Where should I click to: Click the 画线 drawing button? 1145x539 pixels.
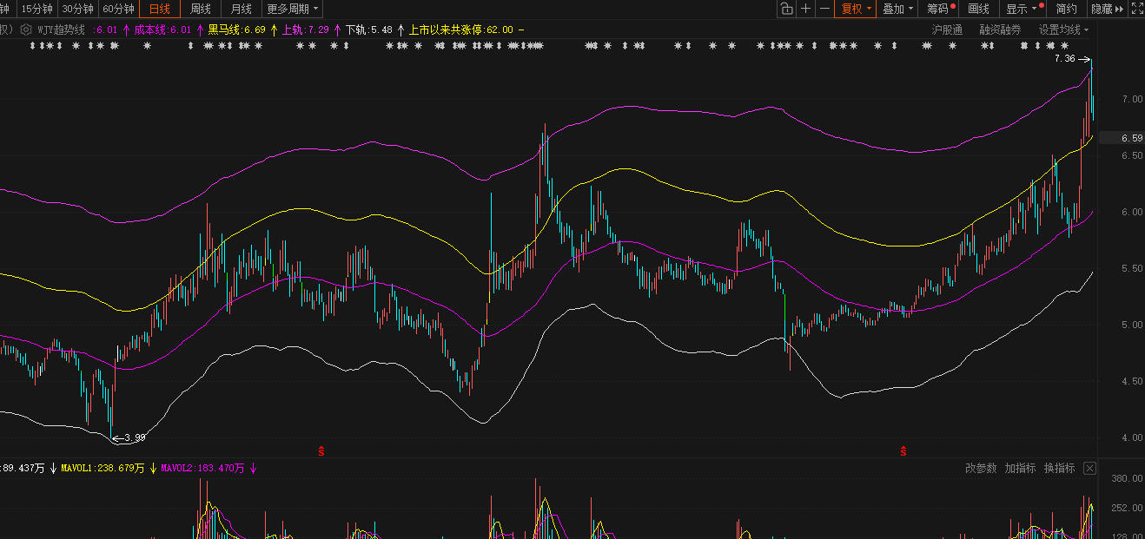click(979, 9)
